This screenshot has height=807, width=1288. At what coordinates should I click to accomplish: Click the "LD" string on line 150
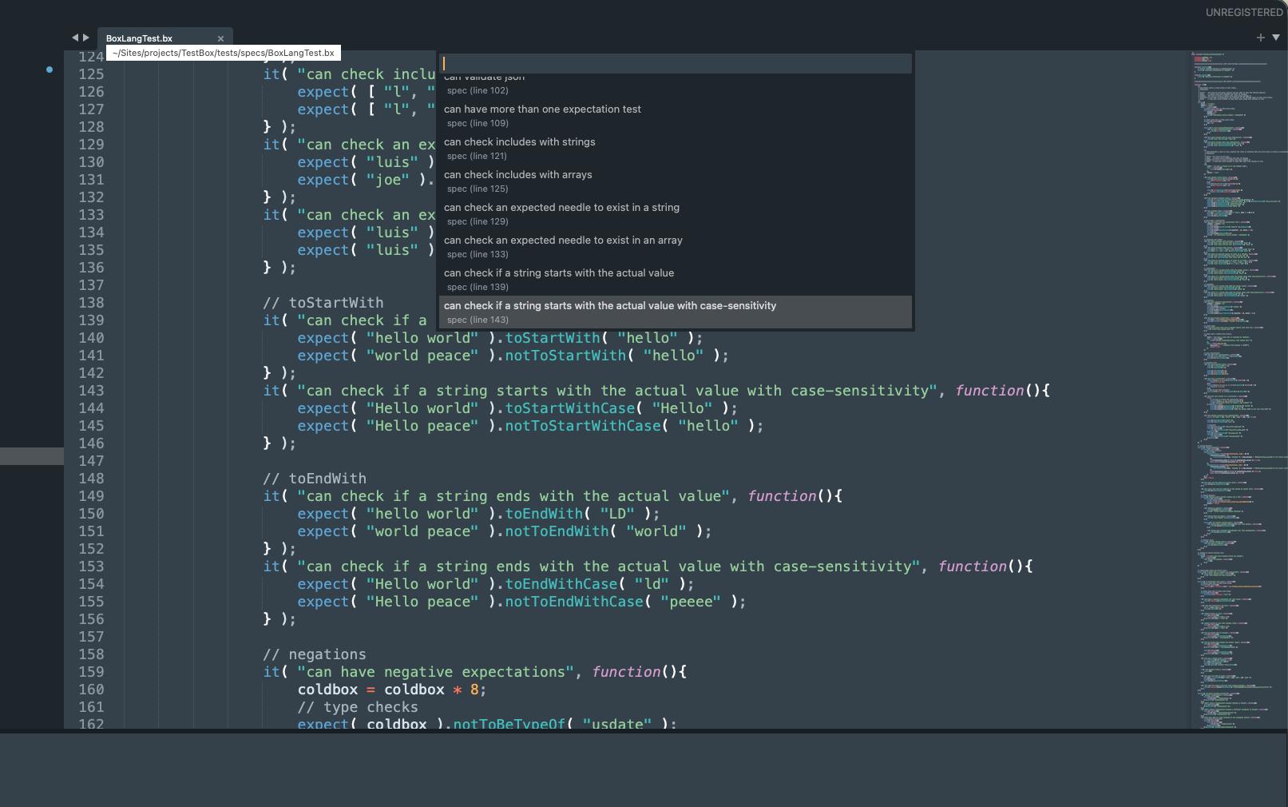tap(617, 514)
